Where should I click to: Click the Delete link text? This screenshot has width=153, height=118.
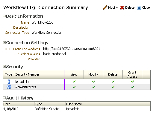[x=130, y=7]
